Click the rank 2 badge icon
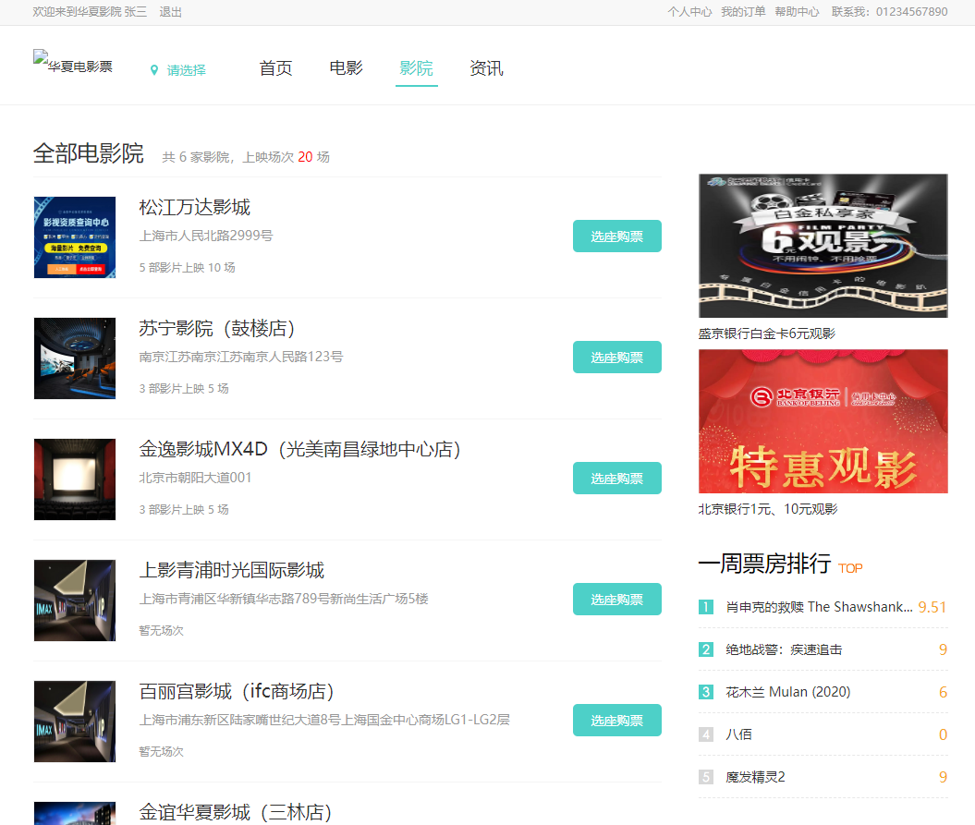This screenshot has height=825, width=975. (706, 649)
